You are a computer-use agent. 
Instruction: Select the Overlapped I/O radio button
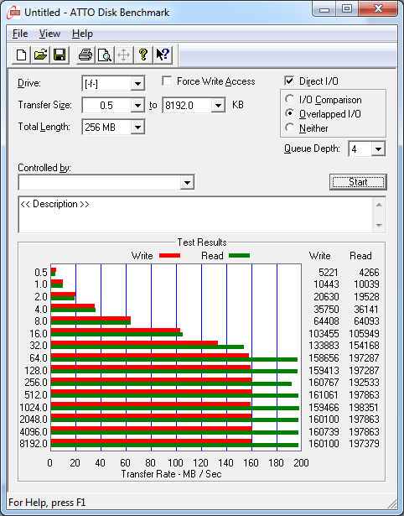[x=290, y=113]
